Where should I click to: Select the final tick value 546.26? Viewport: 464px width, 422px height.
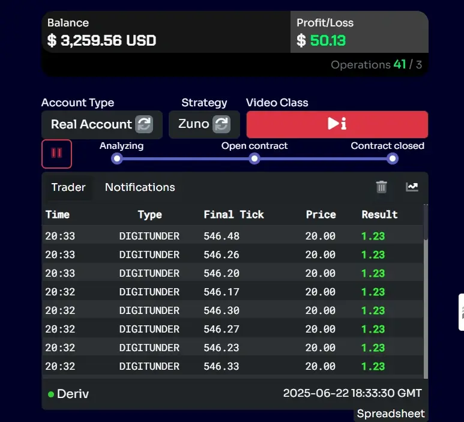click(221, 255)
